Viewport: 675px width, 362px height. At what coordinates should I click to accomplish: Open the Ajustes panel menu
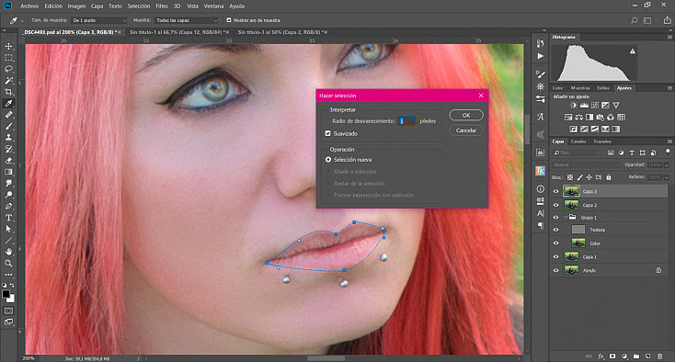point(669,88)
